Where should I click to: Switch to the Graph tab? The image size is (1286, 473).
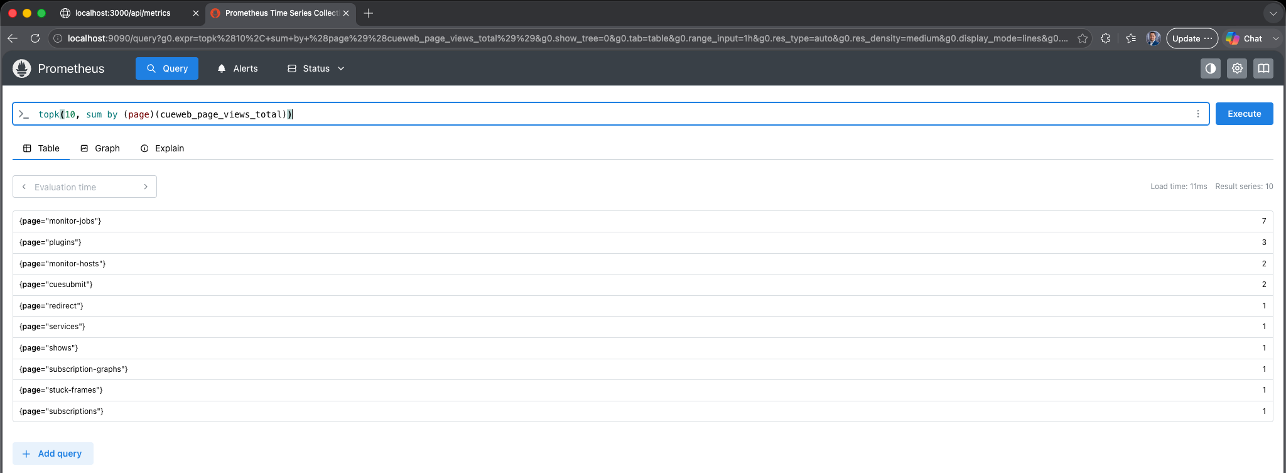[x=100, y=148]
